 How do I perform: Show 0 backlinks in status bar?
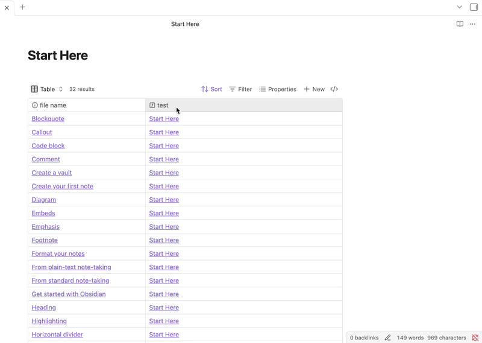[364, 338]
